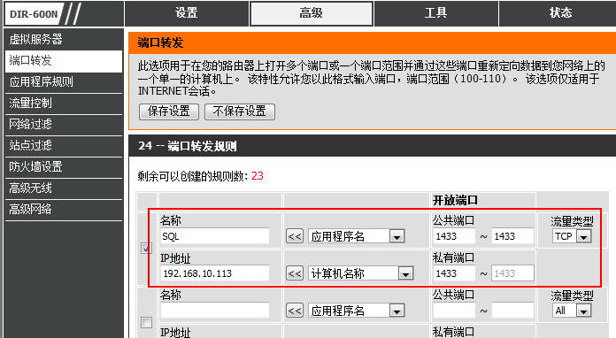Screen dimensions: 616x338
Task: Open the 状态 tab
Action: pos(560,13)
